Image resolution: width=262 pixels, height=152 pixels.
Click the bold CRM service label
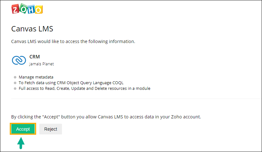tap(35, 57)
